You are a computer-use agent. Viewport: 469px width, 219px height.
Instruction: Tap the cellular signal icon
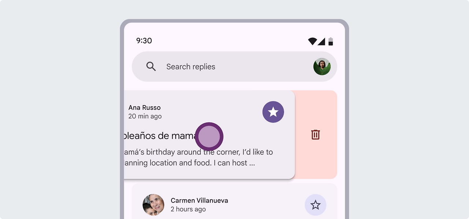coord(321,41)
